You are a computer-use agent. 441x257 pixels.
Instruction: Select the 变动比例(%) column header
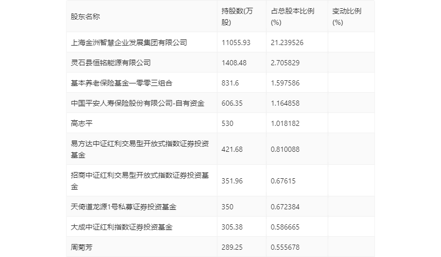coord(347,17)
